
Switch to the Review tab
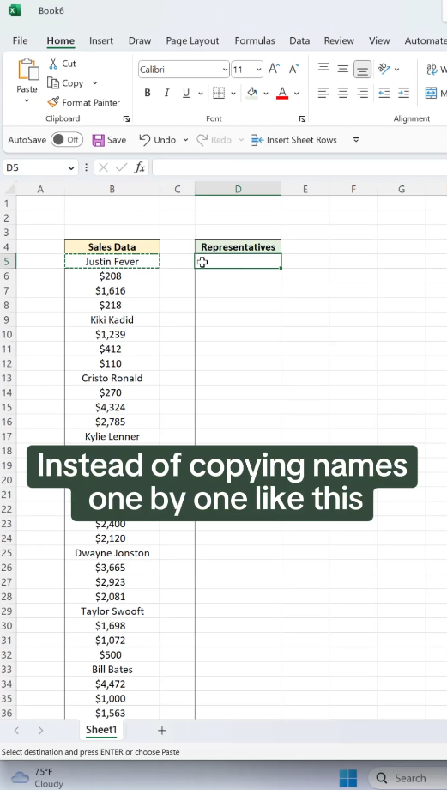pos(339,41)
